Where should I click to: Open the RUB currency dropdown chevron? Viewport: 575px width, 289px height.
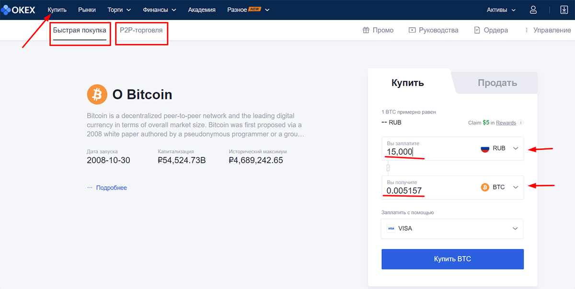[x=516, y=148]
